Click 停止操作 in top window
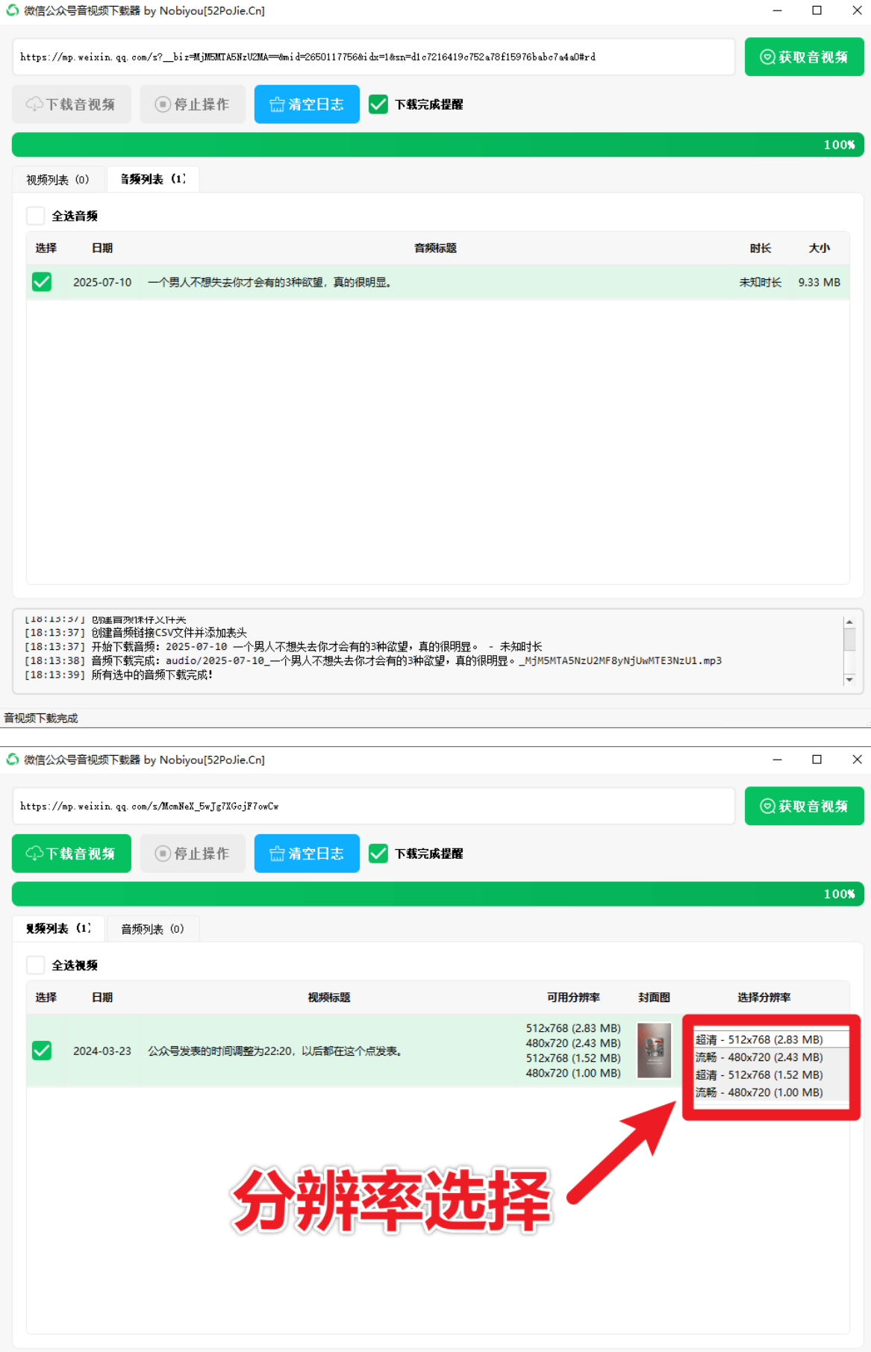871x1352 pixels. pos(193,104)
